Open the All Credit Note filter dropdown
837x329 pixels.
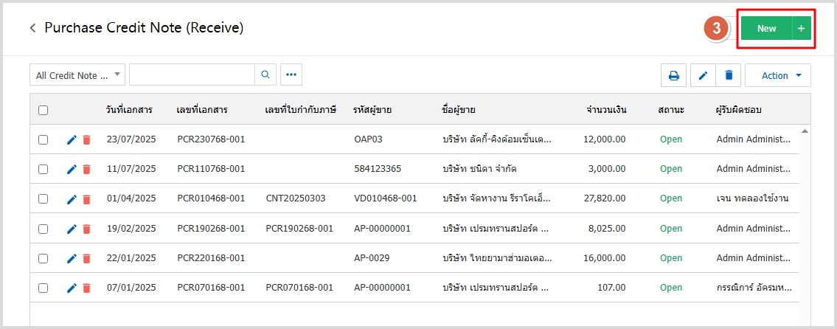coord(77,75)
